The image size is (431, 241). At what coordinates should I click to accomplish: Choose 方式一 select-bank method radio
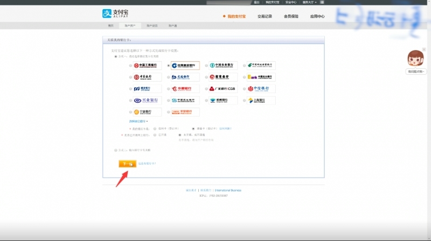116,56
